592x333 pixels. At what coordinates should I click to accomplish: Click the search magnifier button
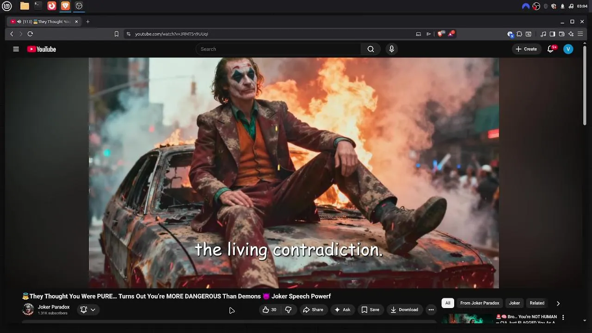pos(370,49)
